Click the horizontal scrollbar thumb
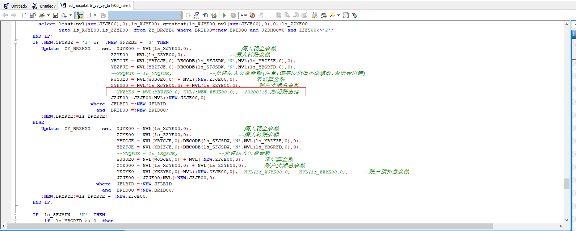 (x=250, y=226)
